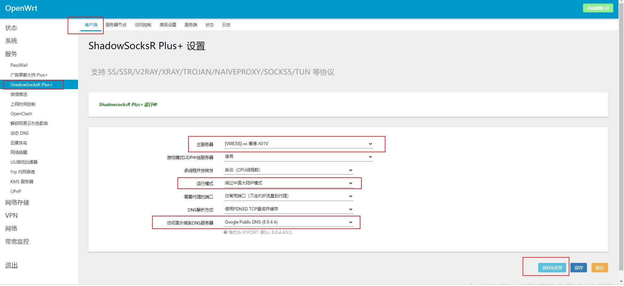Open PassWall in the sidebar
The height and width of the screenshot is (286, 624).
tap(19, 65)
